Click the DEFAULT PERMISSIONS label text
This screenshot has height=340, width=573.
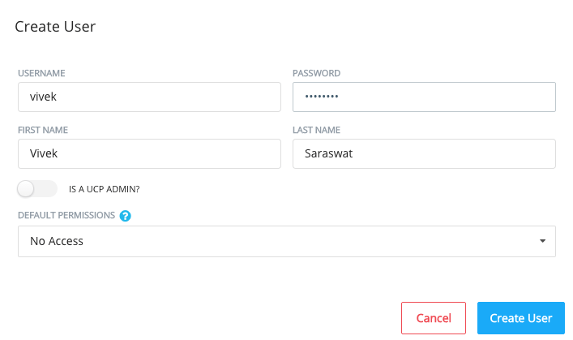[66, 215]
